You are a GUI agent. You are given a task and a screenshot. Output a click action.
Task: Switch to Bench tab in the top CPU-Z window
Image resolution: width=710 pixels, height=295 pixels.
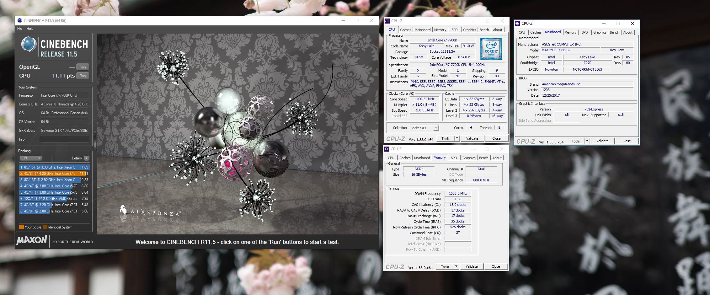[x=484, y=30]
